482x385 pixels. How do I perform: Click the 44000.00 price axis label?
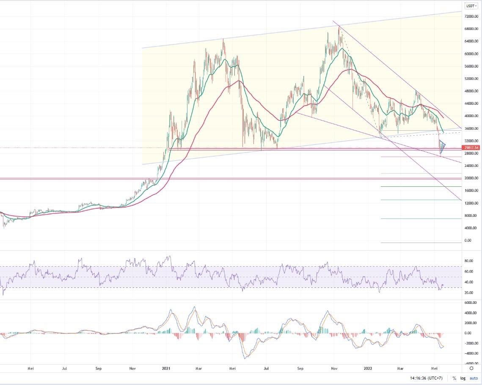coord(471,104)
